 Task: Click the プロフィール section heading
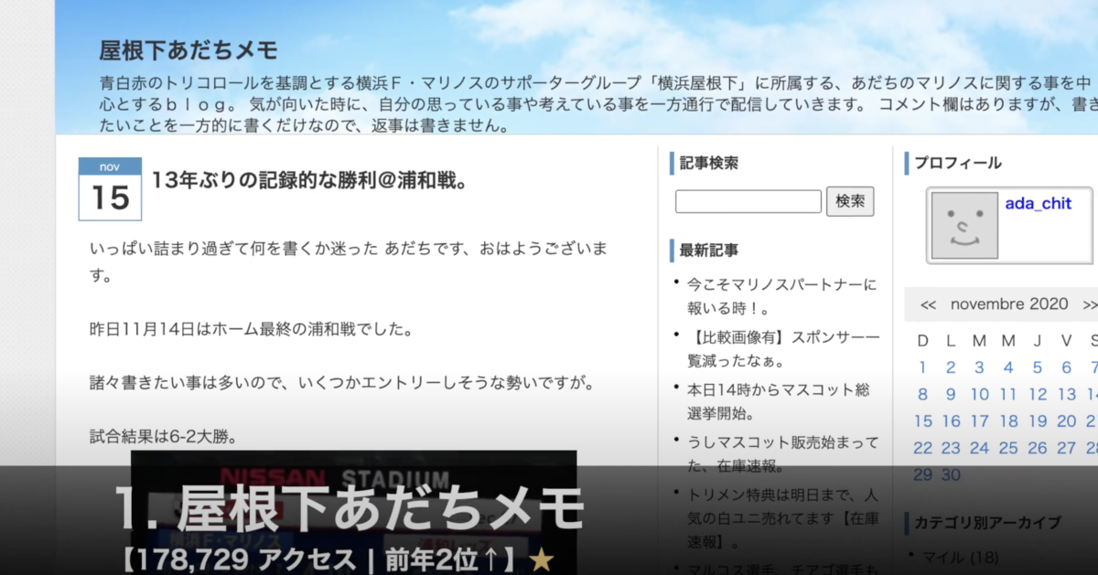(x=958, y=163)
